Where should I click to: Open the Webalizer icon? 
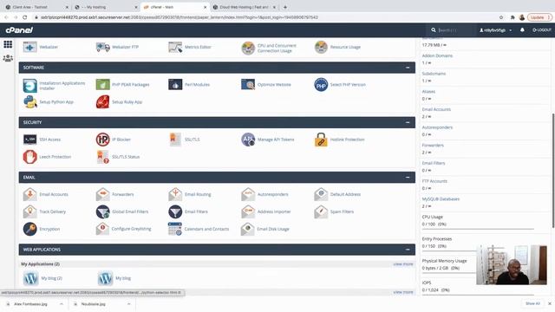coord(30,47)
